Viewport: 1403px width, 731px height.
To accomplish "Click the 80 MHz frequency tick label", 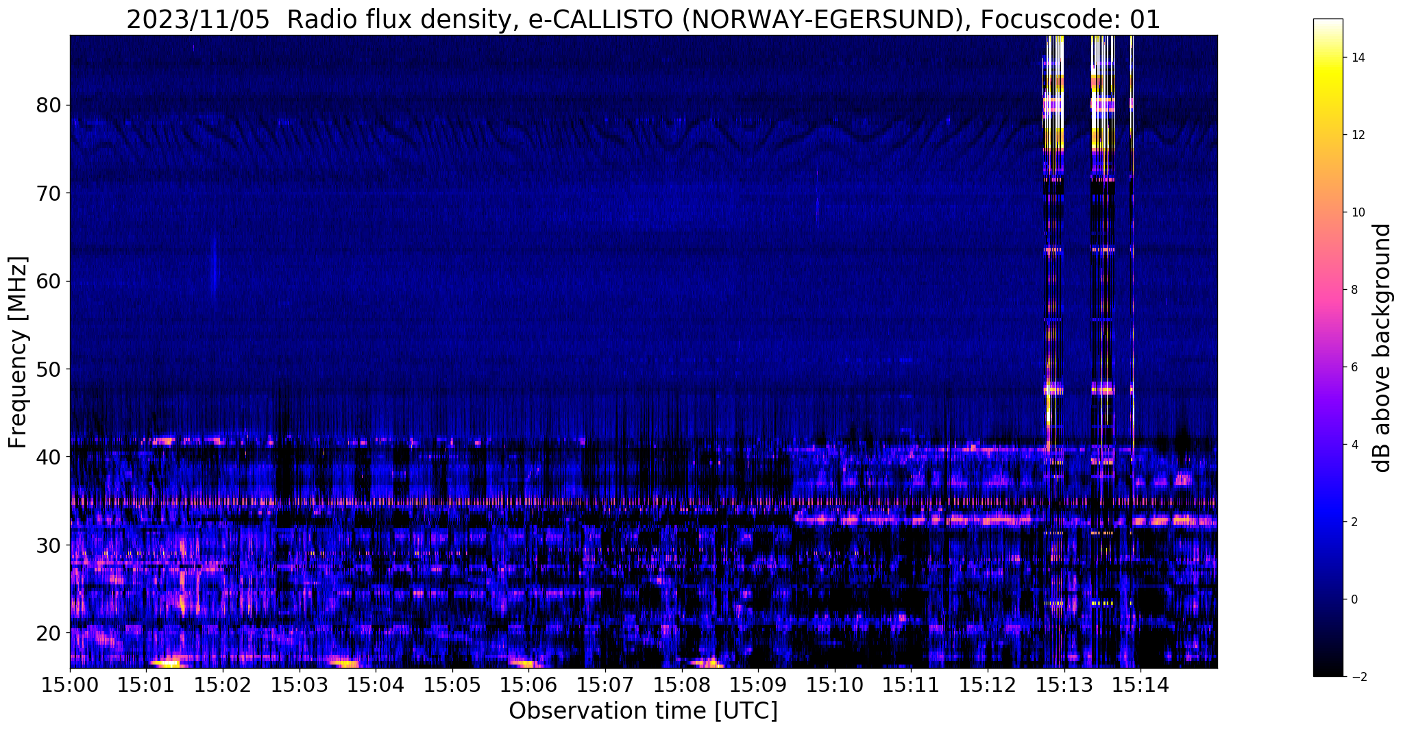I will [x=49, y=106].
